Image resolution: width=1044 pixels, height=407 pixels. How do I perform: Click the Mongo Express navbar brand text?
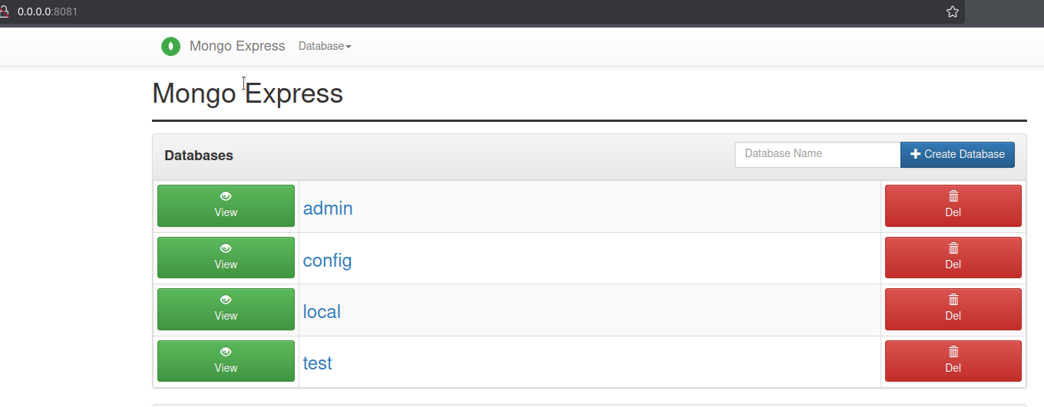pos(237,46)
